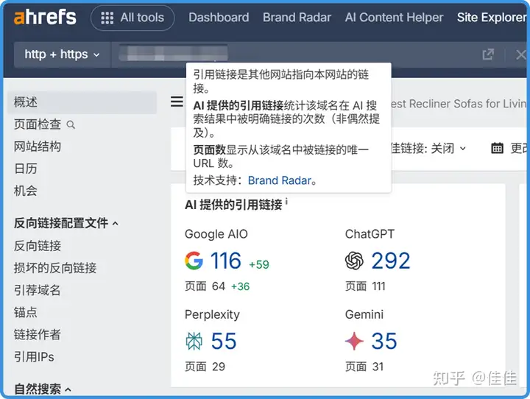Click the ChatGPT logo icon
Viewport: 530px width, 399px height.
coord(354,261)
